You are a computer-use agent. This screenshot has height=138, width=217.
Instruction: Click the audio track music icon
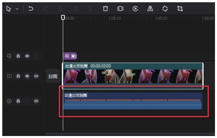(9, 101)
